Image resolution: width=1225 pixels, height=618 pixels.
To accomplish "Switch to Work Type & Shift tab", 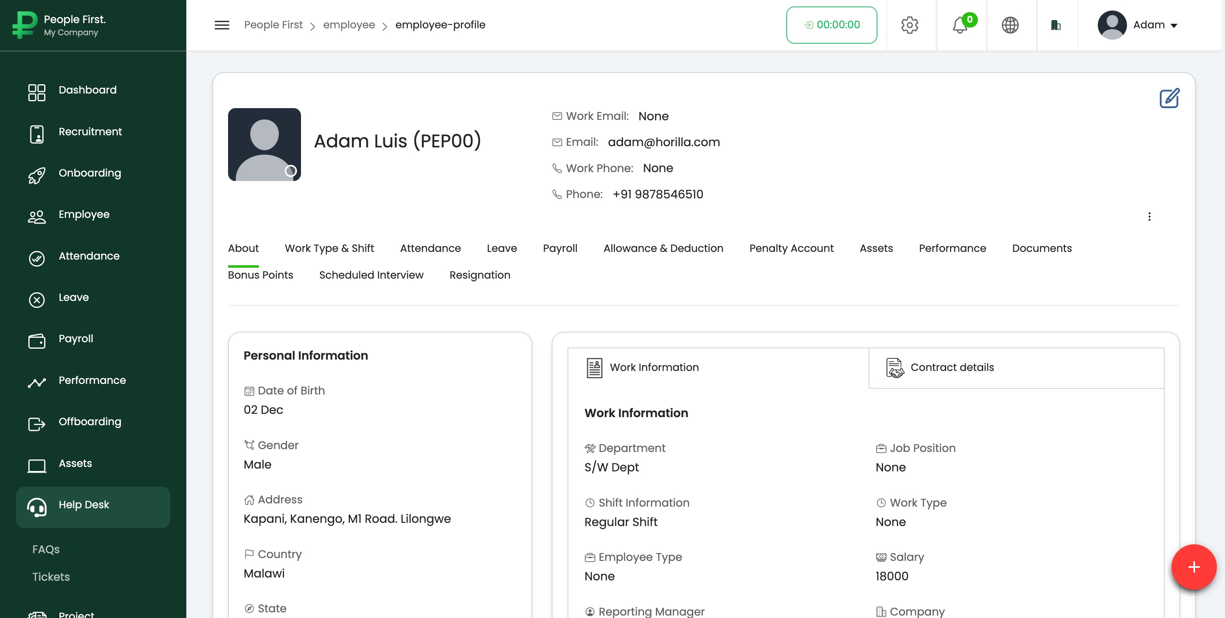I will 329,248.
